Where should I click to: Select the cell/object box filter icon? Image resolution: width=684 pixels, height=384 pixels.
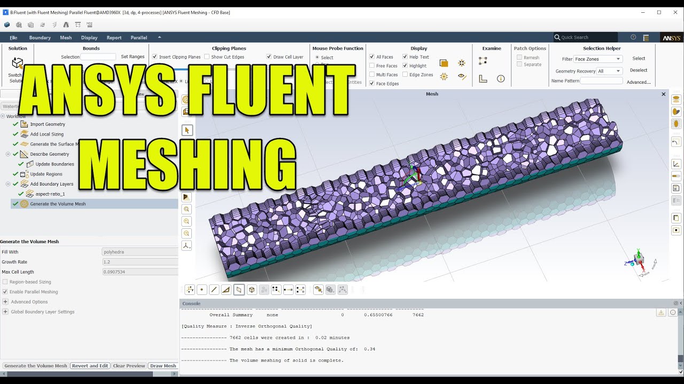coord(252,290)
